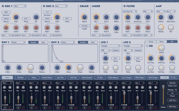Click the Filter Mod 3 red knob
Viewport: 179px width, 111px height.
148,27
